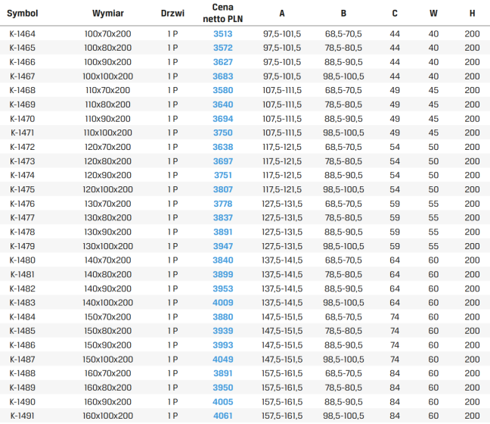
Task: Click the Drzwi column header
Action: (x=172, y=14)
